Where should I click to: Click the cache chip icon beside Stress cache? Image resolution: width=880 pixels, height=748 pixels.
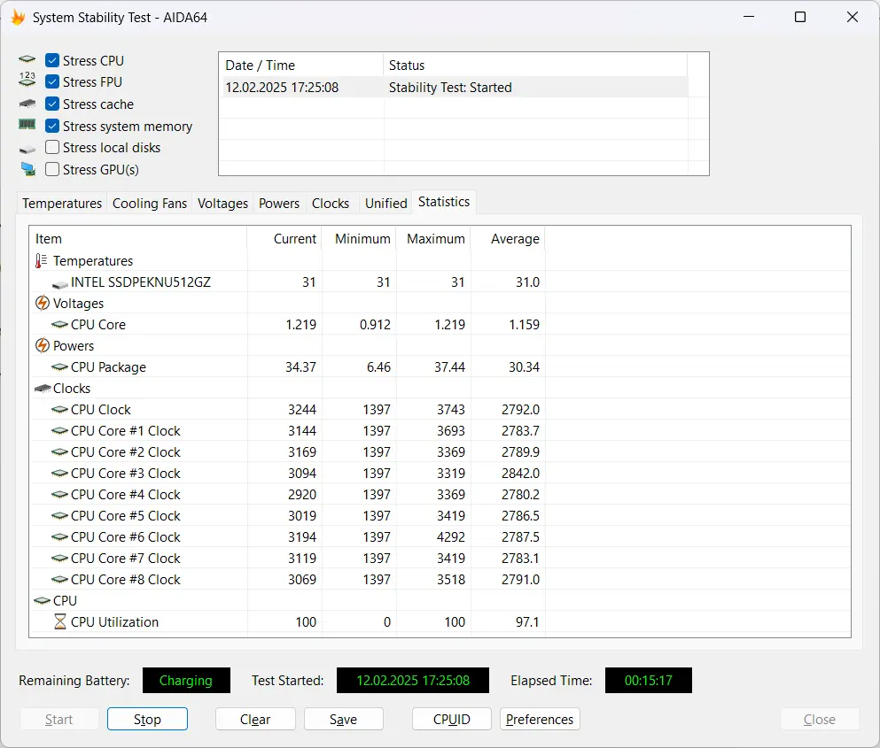(27, 104)
